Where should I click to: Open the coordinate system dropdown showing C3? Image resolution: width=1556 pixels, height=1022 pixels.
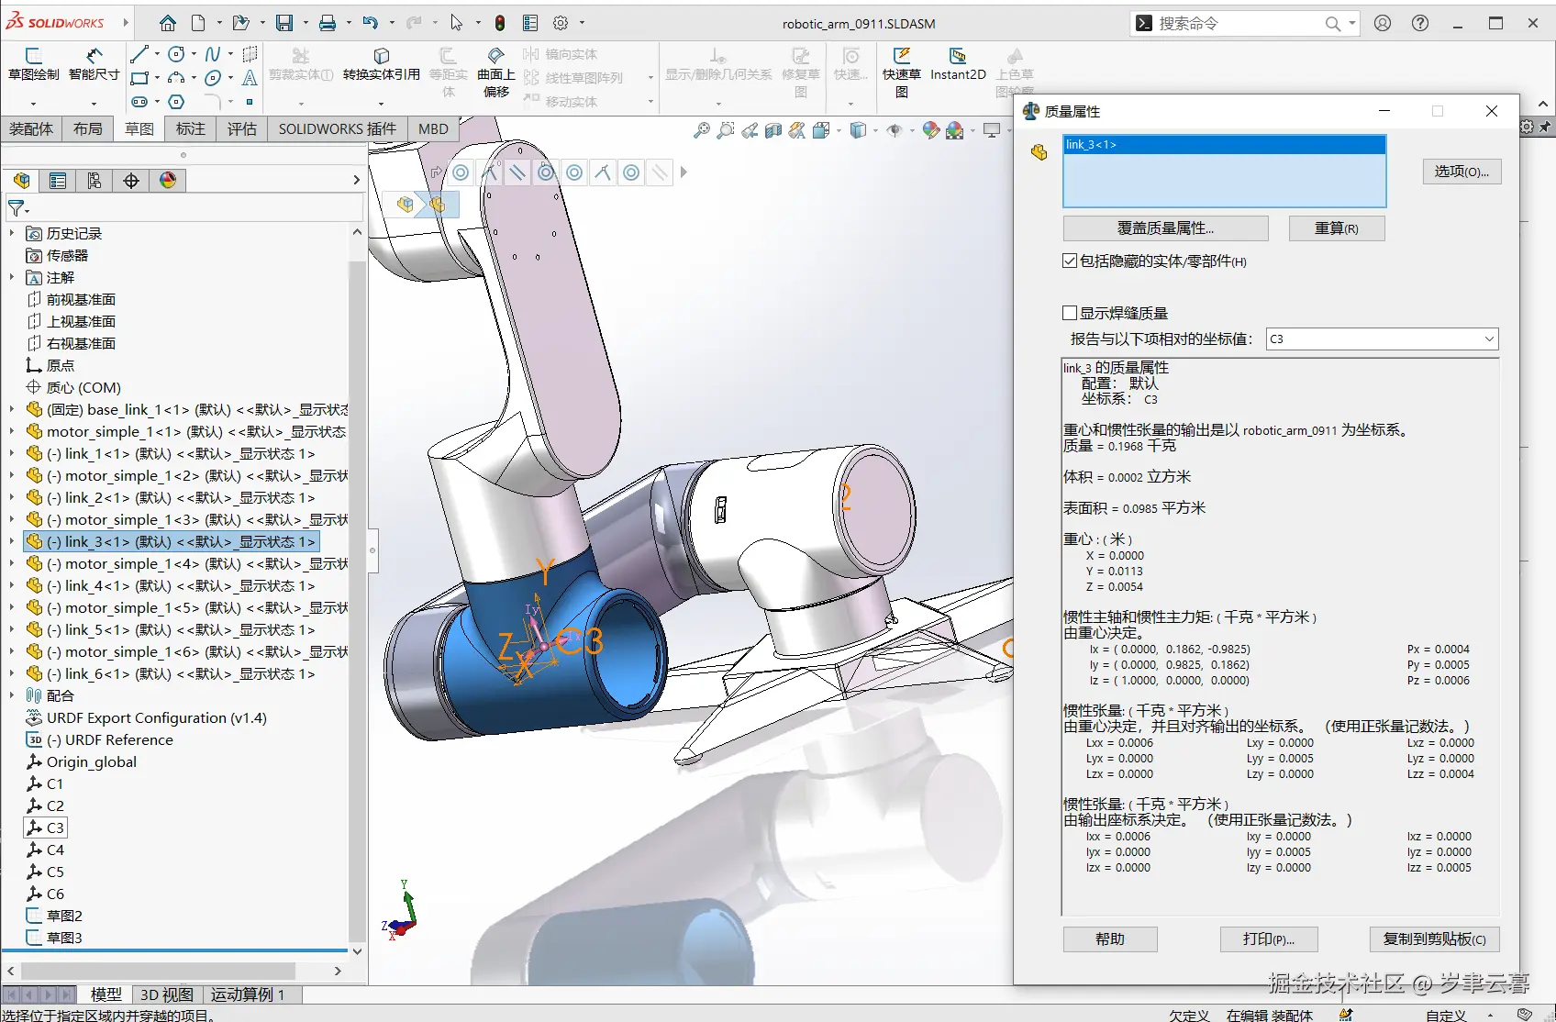click(x=1382, y=339)
